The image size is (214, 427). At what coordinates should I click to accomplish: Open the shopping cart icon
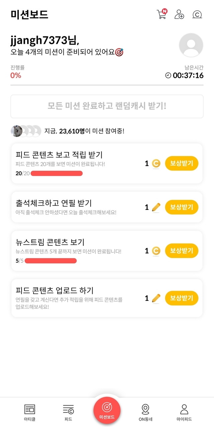(162, 14)
